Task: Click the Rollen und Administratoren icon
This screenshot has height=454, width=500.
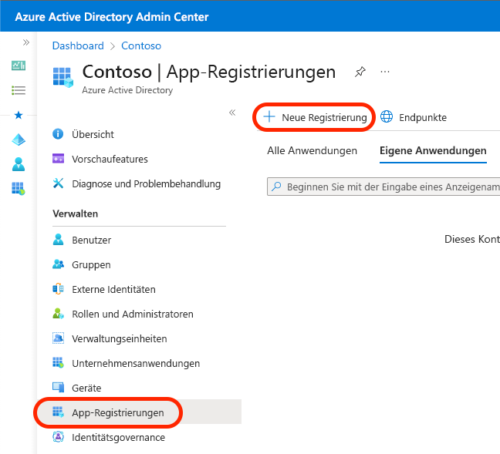Action: 58,314
